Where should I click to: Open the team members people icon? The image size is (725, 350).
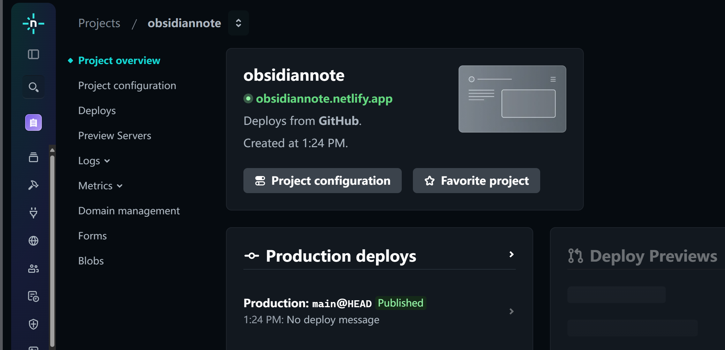[33, 269]
